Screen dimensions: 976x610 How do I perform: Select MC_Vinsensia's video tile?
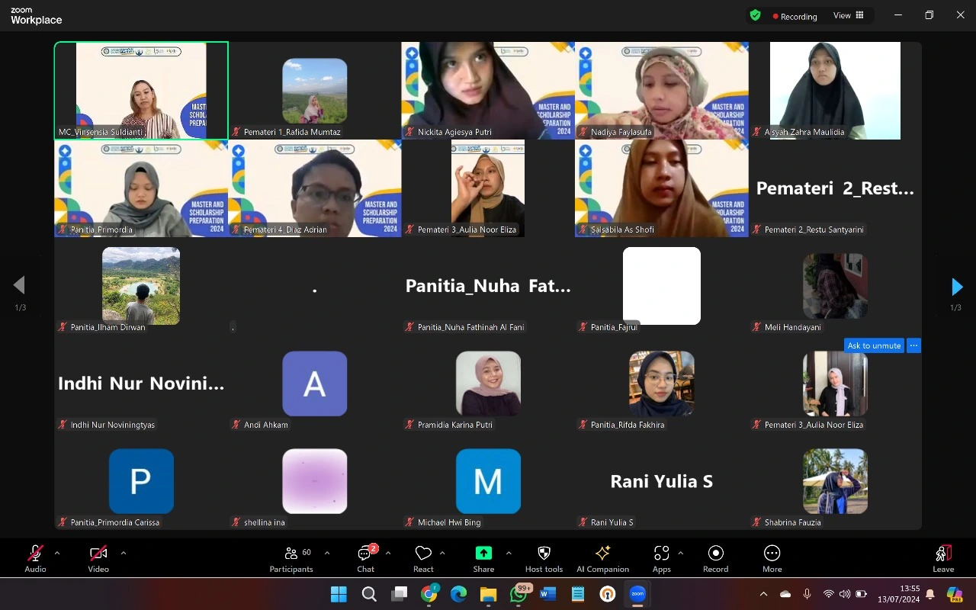click(141, 91)
